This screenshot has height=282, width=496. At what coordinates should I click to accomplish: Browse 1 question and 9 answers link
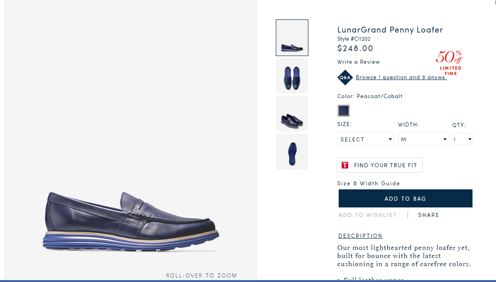pos(401,77)
